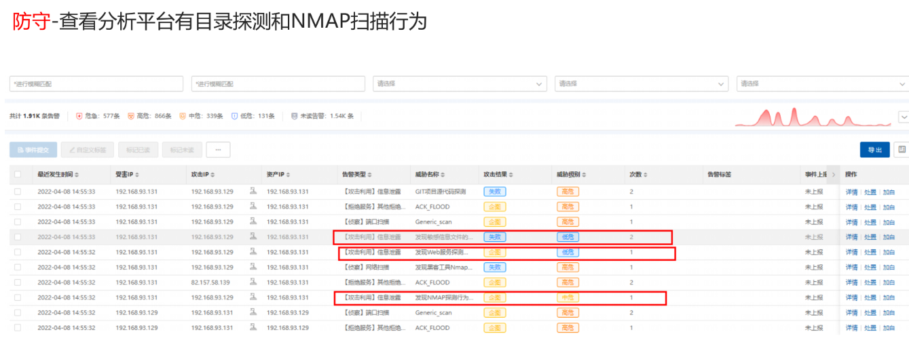Open the rightmost 请选择 dropdown

click(821, 84)
